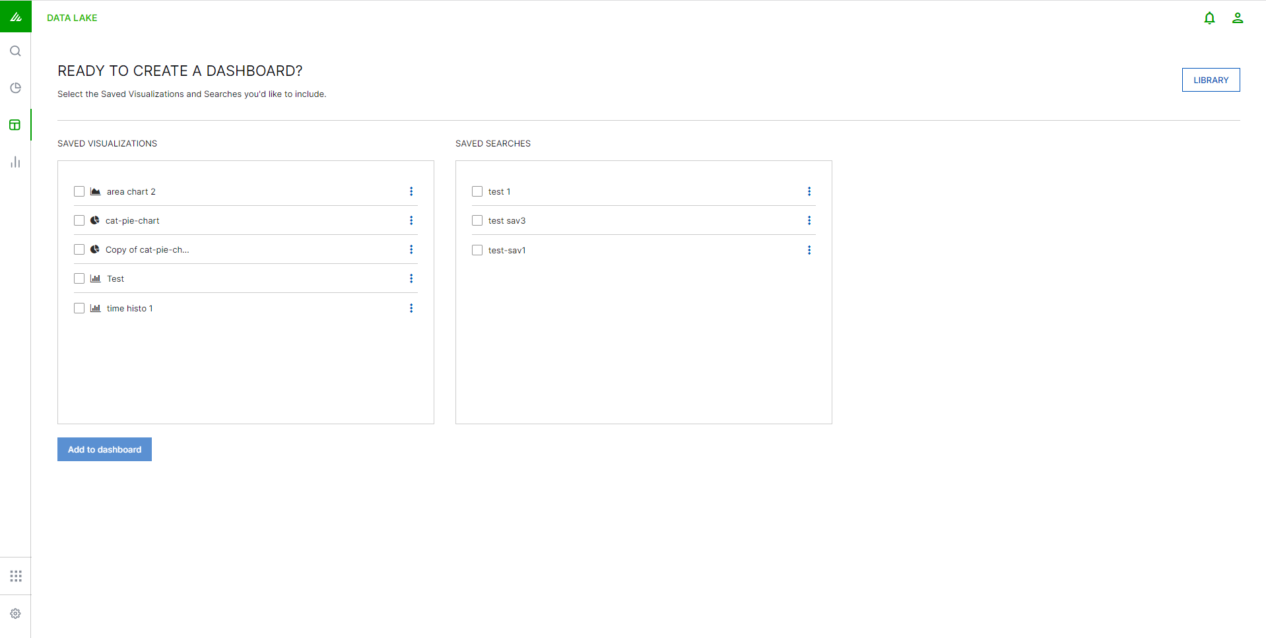Select the time histo 1 label
The image size is (1266, 638).
click(x=130, y=308)
